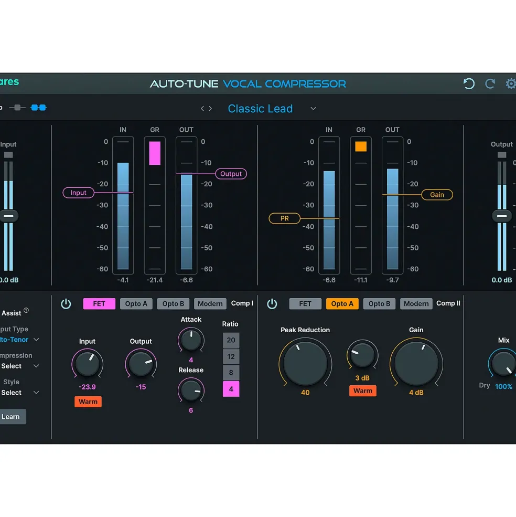Click the Comp I Output value -15
This screenshot has height=517, width=516.
coord(141,387)
